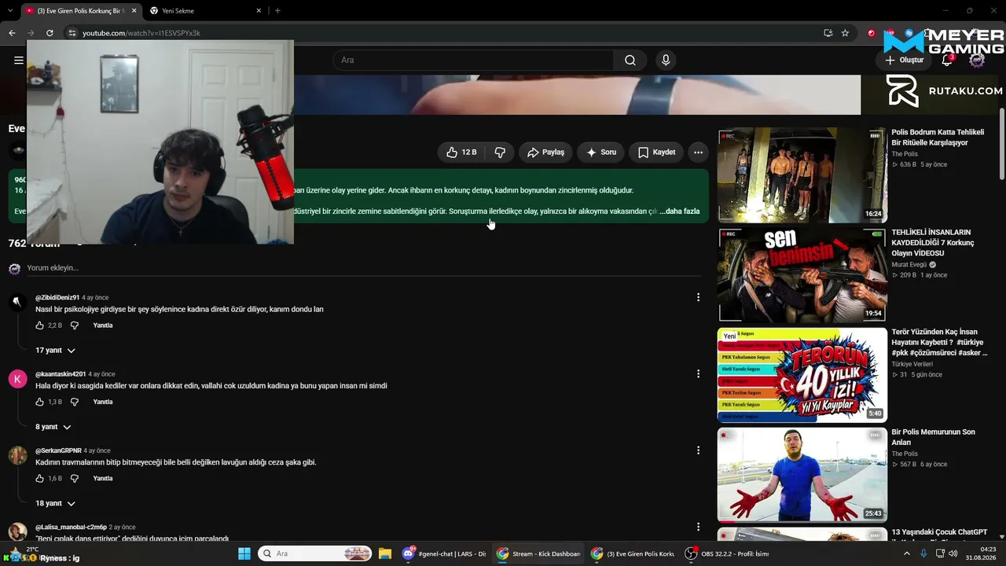This screenshot has height=566, width=1006.
Task: Open the Discord genel-chat taskbar window
Action: pyautogui.click(x=445, y=553)
